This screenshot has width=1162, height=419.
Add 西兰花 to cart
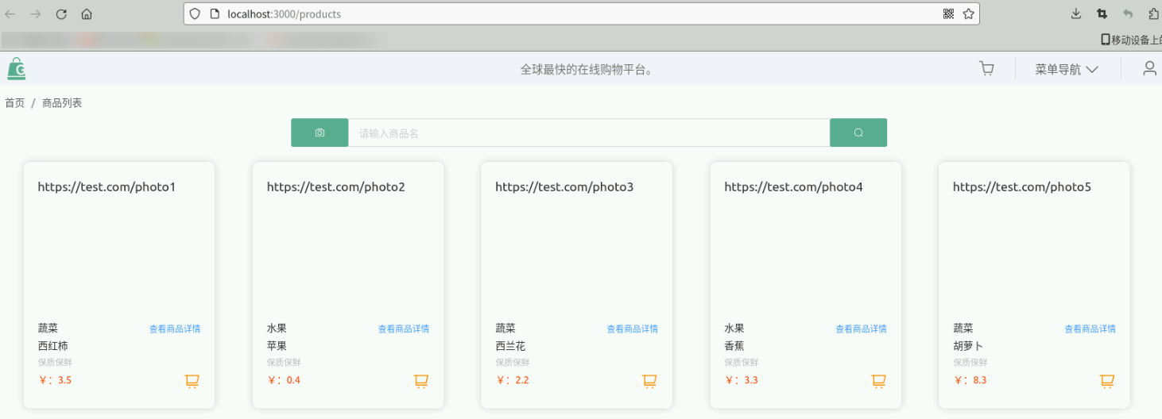pyautogui.click(x=649, y=382)
